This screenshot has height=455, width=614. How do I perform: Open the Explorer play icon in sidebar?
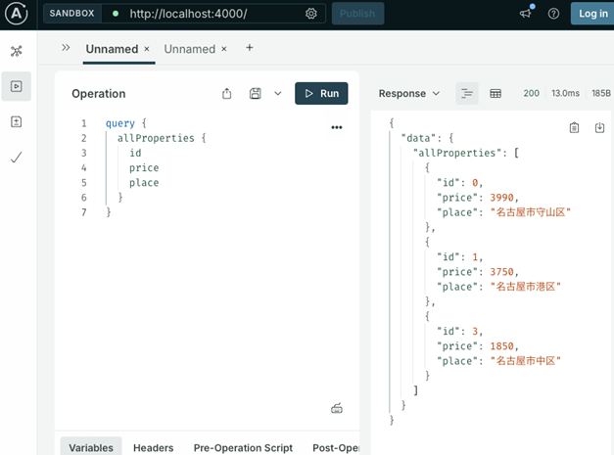[16, 86]
